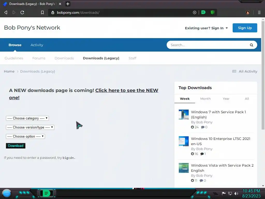
Task: Bookmark this page using the bookmark icon
Action: tap(42, 12)
